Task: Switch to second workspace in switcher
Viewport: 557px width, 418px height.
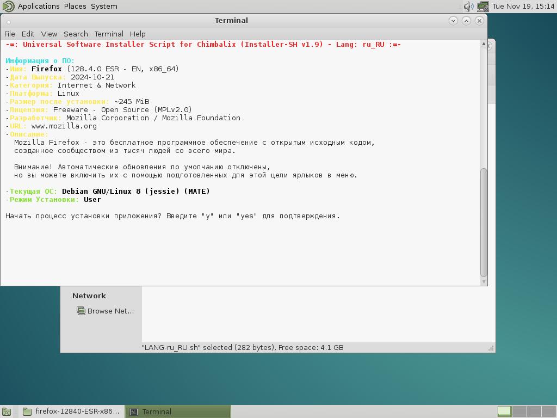Action: coord(519,411)
